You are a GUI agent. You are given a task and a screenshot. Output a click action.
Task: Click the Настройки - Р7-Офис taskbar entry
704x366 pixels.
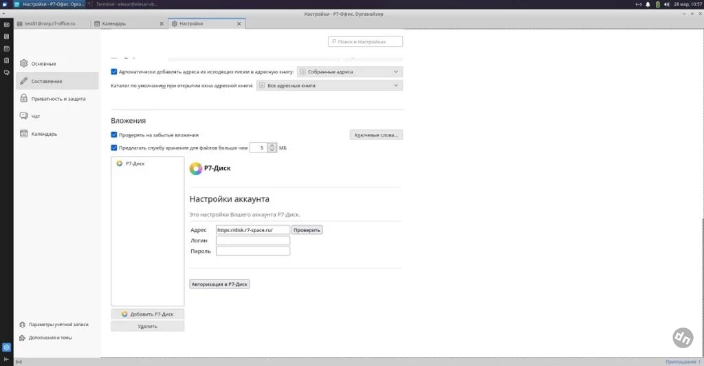(x=49, y=4)
